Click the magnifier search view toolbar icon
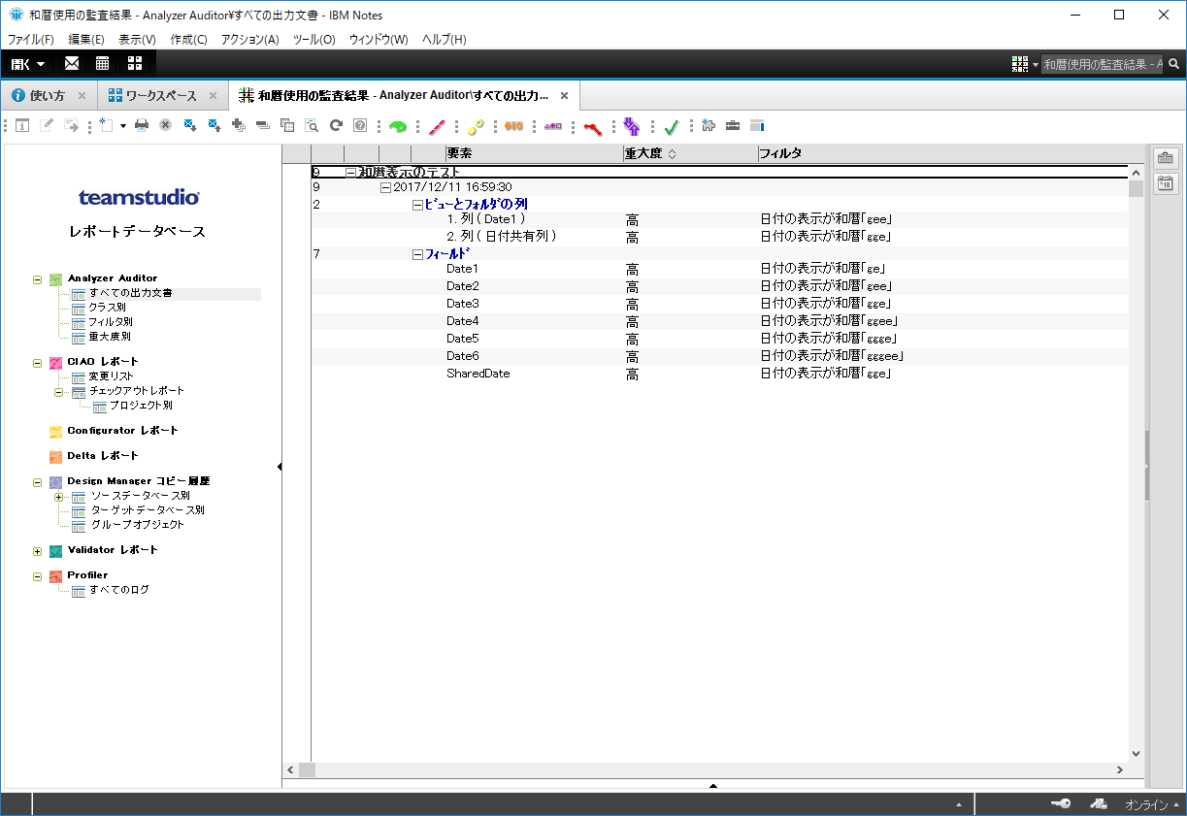 click(312, 125)
